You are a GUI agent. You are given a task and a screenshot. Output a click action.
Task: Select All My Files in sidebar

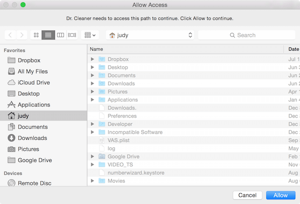tap(44, 71)
